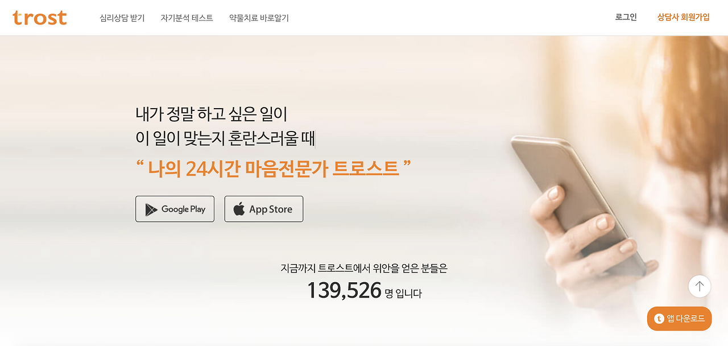This screenshot has width=728, height=346.
Task: Click the 명 입니다 label beside counter
Action: point(403,294)
